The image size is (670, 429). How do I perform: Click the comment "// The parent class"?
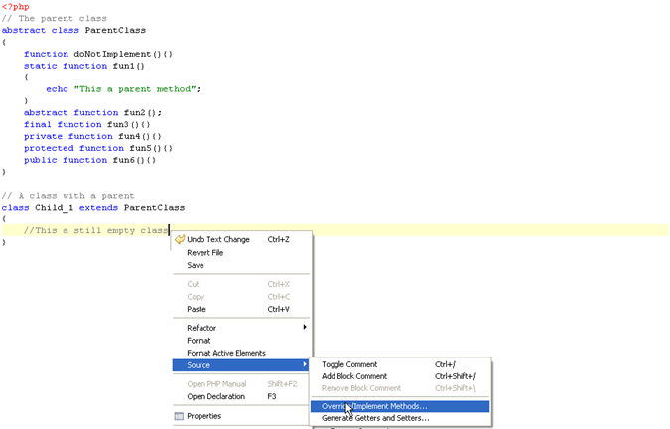point(55,19)
